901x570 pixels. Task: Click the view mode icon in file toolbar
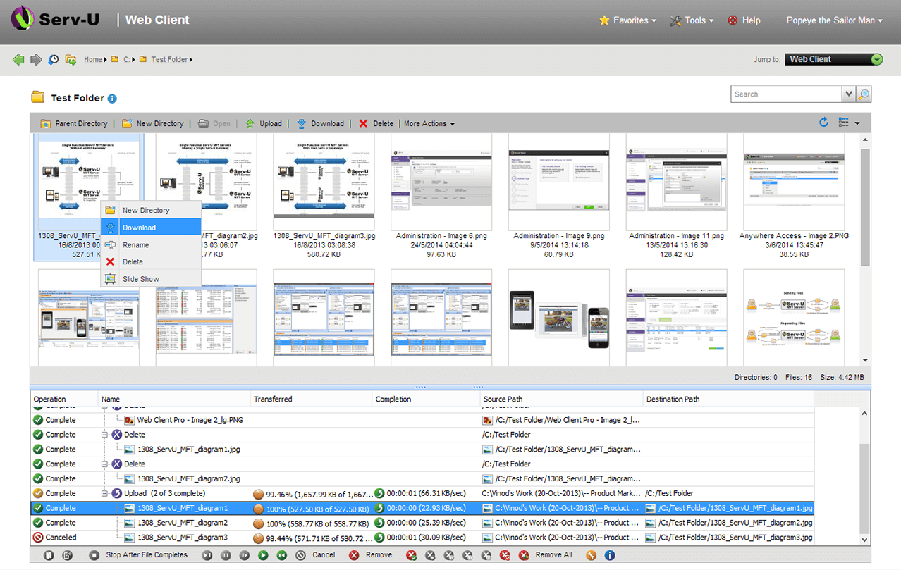[x=843, y=123]
